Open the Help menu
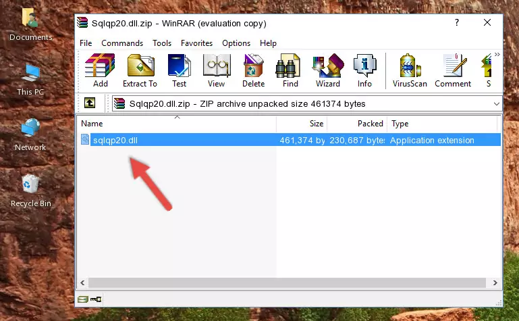 coord(268,43)
